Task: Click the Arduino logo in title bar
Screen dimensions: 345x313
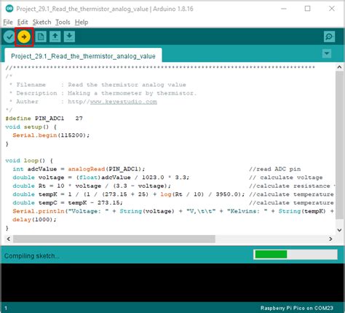Action: [x=9, y=9]
